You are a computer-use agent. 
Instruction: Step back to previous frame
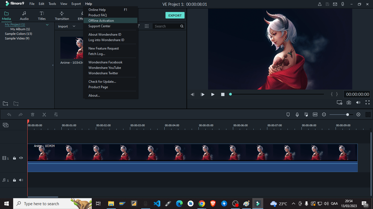click(192, 94)
